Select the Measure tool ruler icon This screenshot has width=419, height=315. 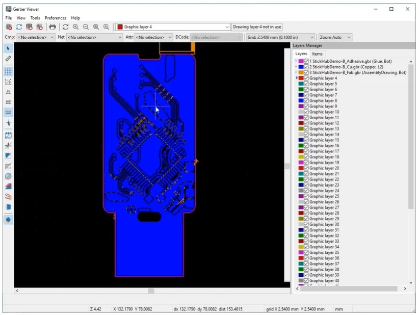(8, 59)
